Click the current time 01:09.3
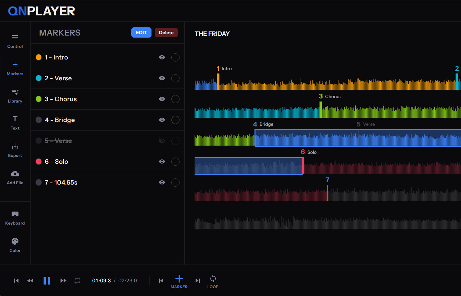Screen dimensions: 461x296 coord(102,281)
